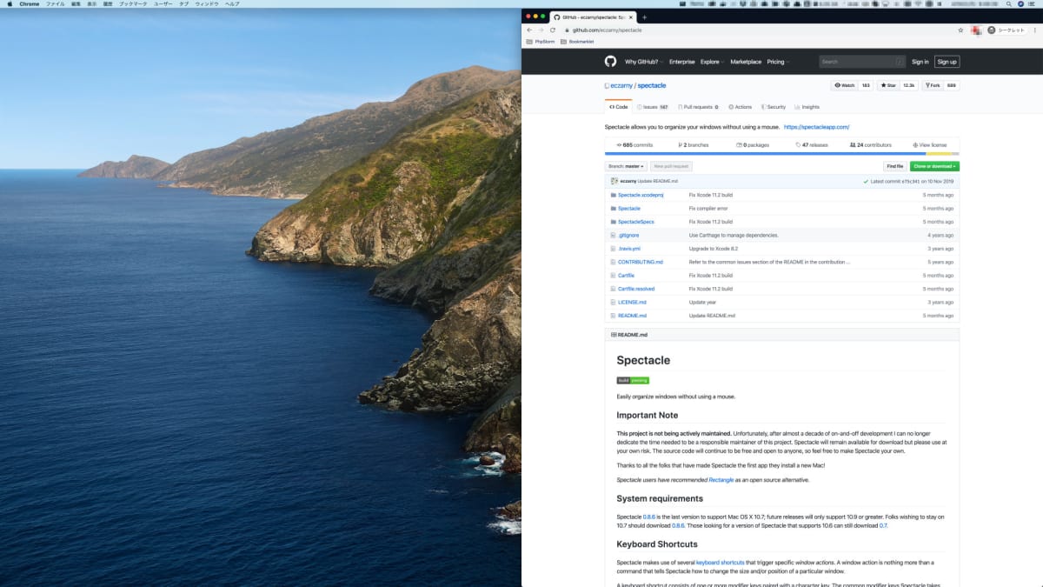
Task: Switch to the Issues tab
Action: click(654, 107)
